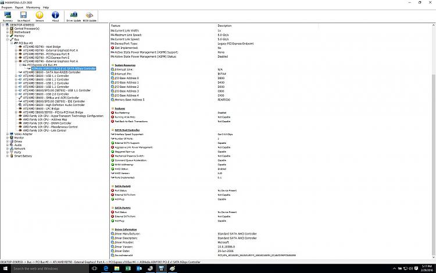Select the AMD Family 10h Address Map
The image size is (436, 273).
(x=45, y=119)
